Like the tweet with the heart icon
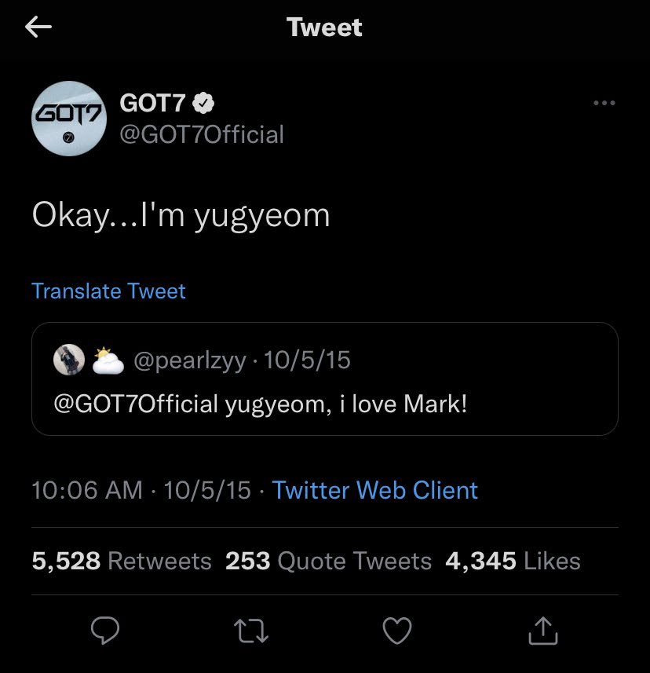The width and height of the screenshot is (650, 673). [x=397, y=630]
